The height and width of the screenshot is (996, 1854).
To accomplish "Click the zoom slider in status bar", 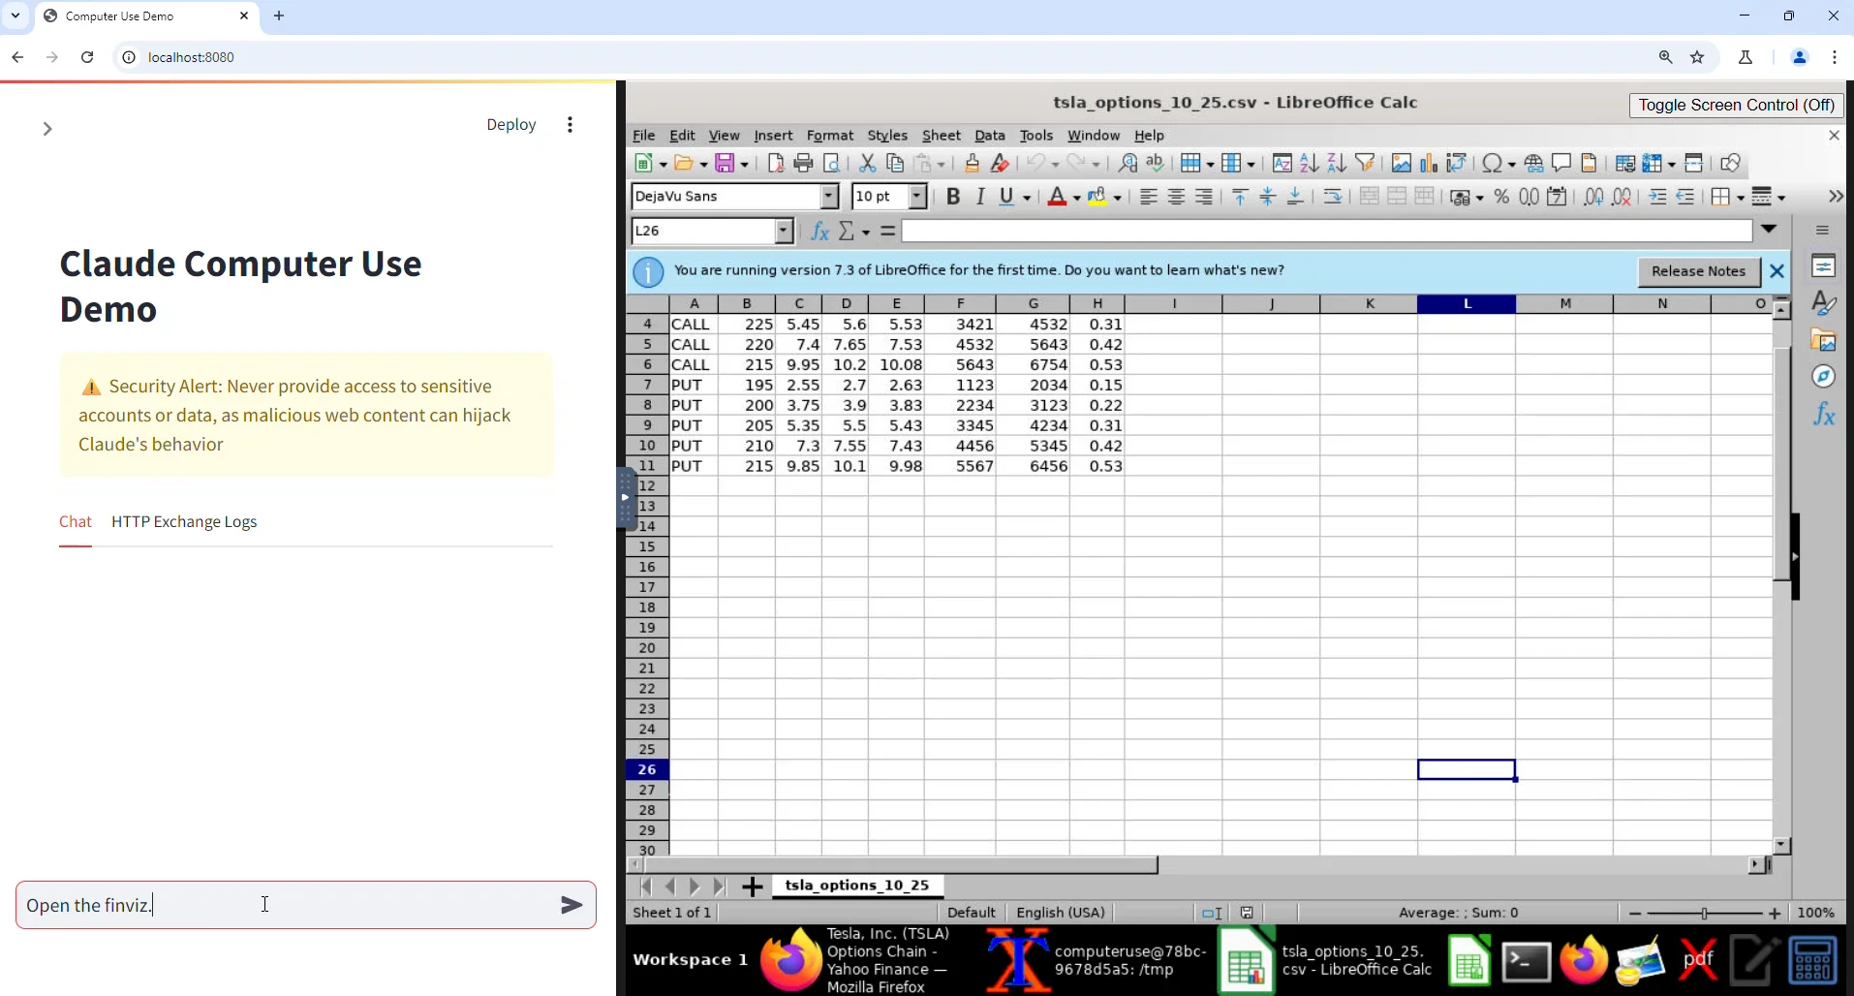I will click(1704, 913).
